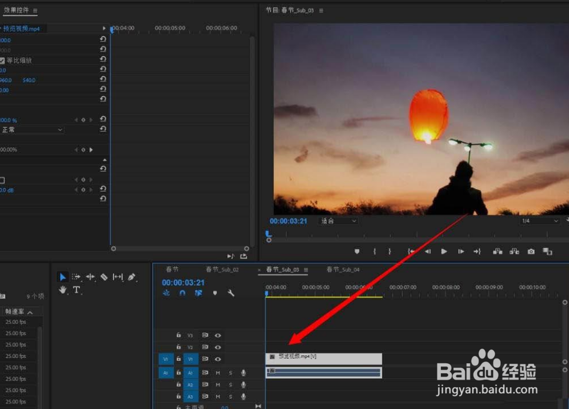Switch to 春节_Sub_04 sequence tab

coord(343,269)
